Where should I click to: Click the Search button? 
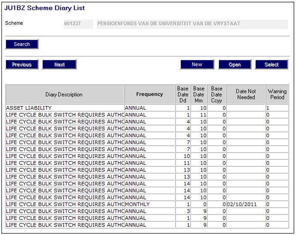(22, 44)
